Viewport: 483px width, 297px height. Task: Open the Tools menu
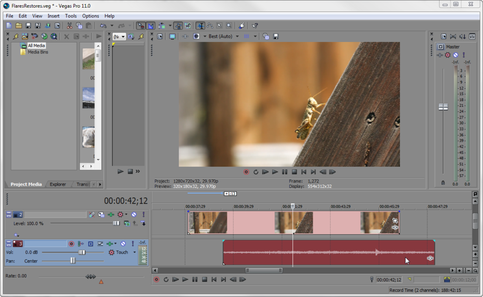pyautogui.click(x=71, y=16)
